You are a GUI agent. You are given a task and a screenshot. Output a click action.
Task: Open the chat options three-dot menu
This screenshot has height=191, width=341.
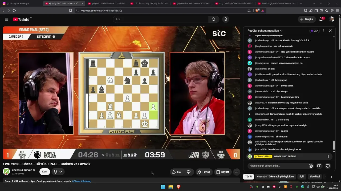[x=323, y=31]
